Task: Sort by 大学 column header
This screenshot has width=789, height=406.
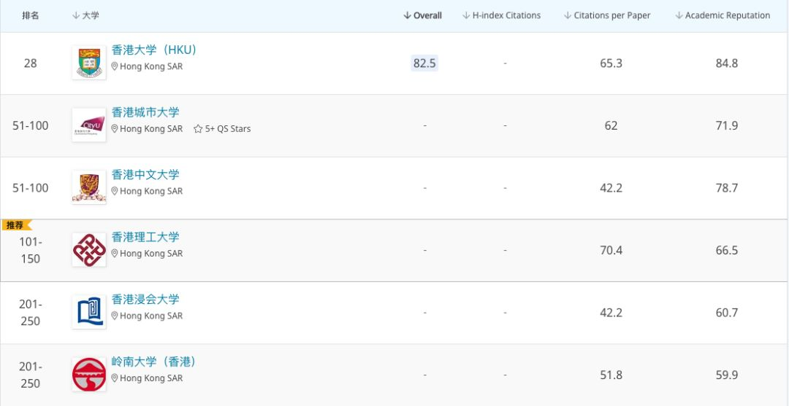Action: click(86, 15)
